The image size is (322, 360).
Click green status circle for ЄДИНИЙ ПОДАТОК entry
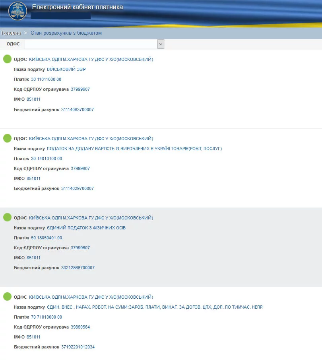[7, 217]
